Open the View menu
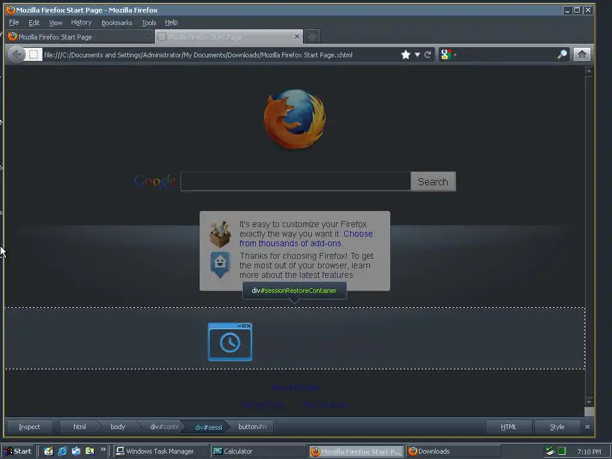The image size is (612, 459). (x=56, y=23)
